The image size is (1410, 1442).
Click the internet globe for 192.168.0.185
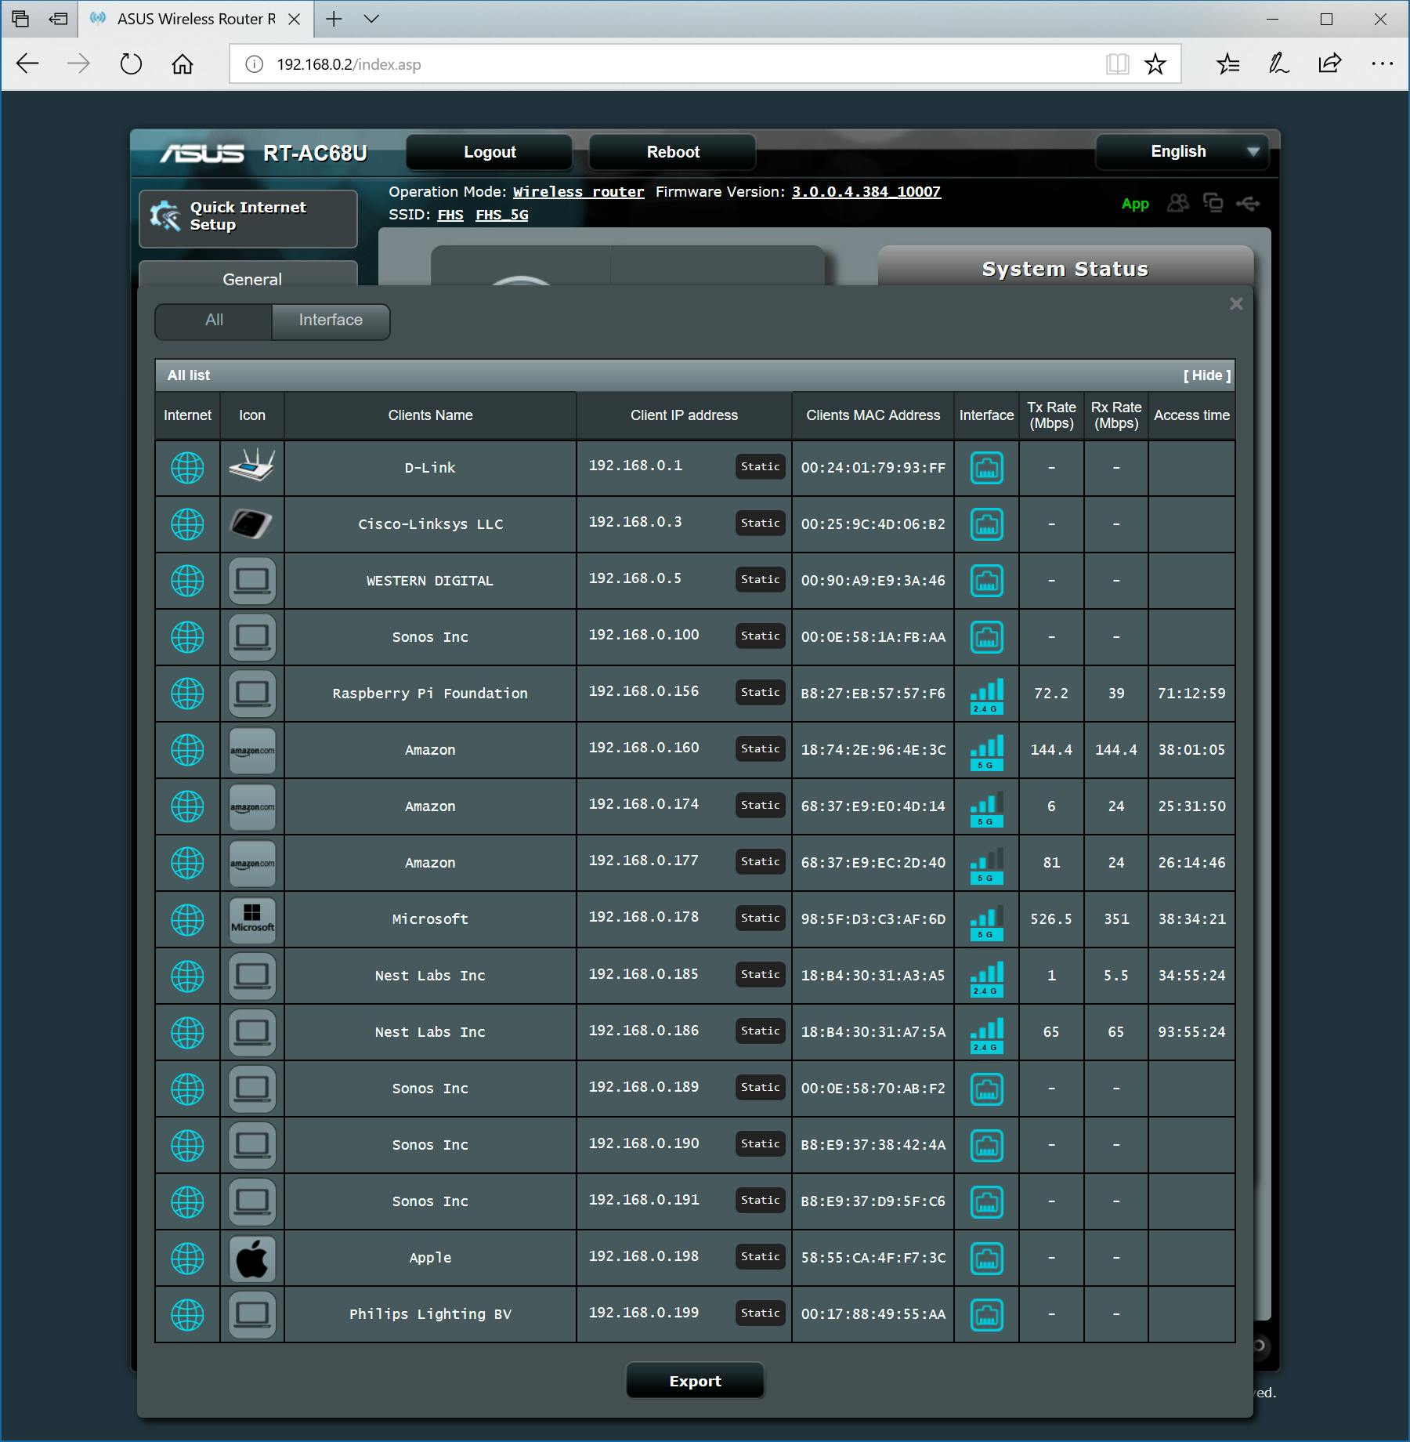click(x=187, y=976)
